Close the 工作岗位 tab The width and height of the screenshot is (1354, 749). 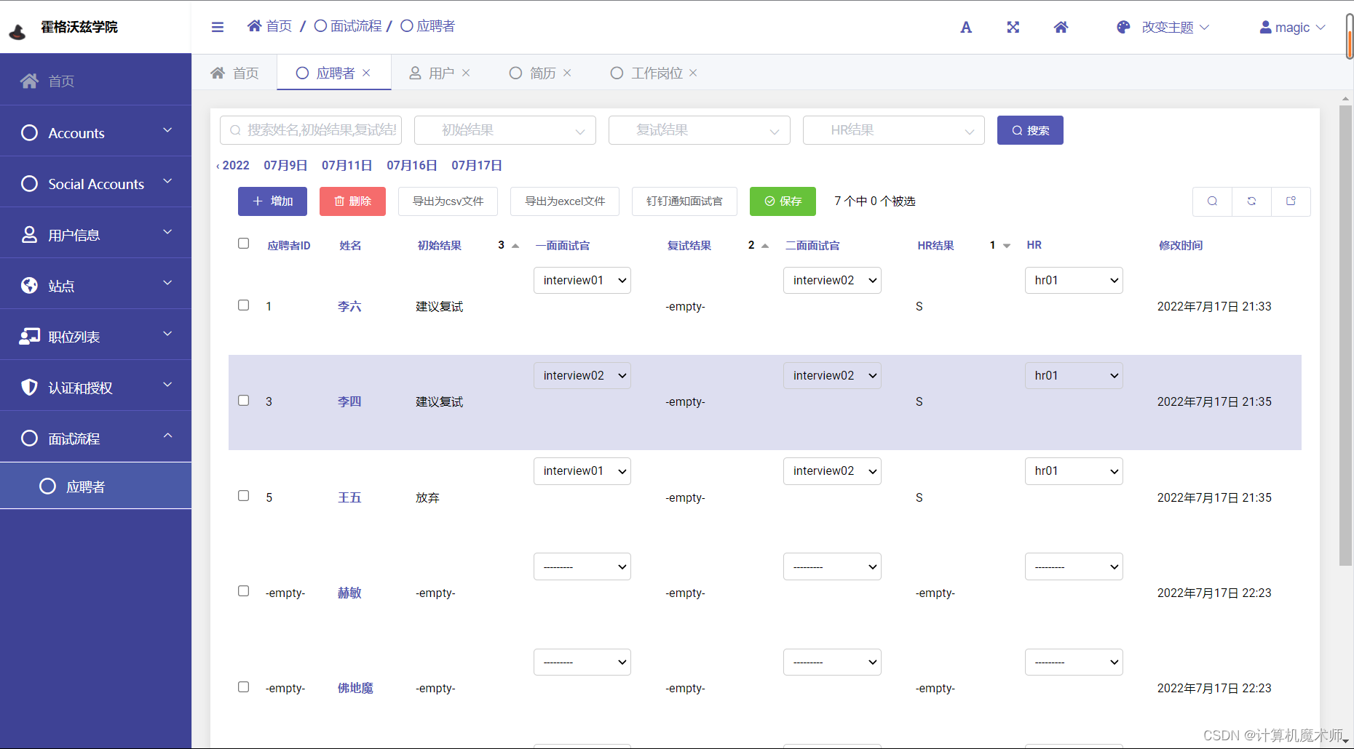(x=693, y=73)
